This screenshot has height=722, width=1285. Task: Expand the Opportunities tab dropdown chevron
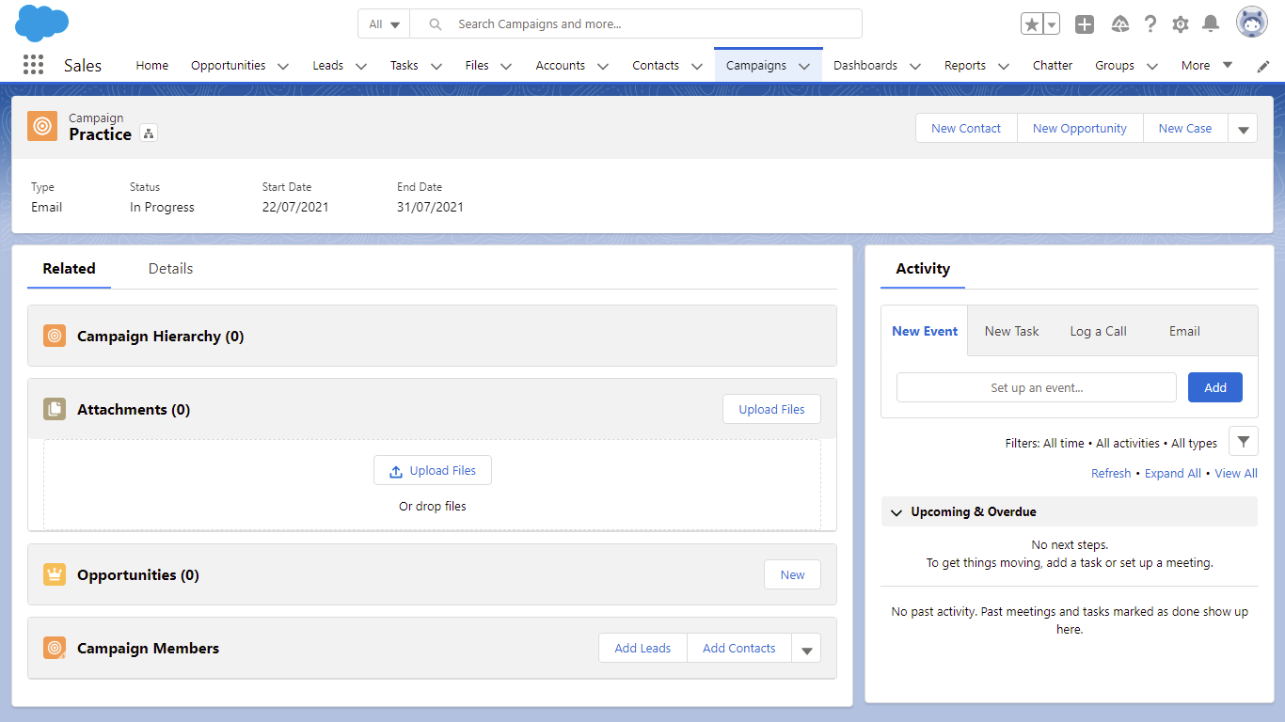tap(283, 66)
